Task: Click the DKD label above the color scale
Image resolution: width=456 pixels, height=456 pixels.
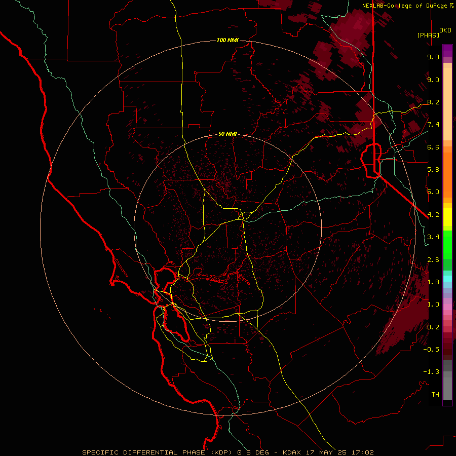Action: click(x=445, y=30)
